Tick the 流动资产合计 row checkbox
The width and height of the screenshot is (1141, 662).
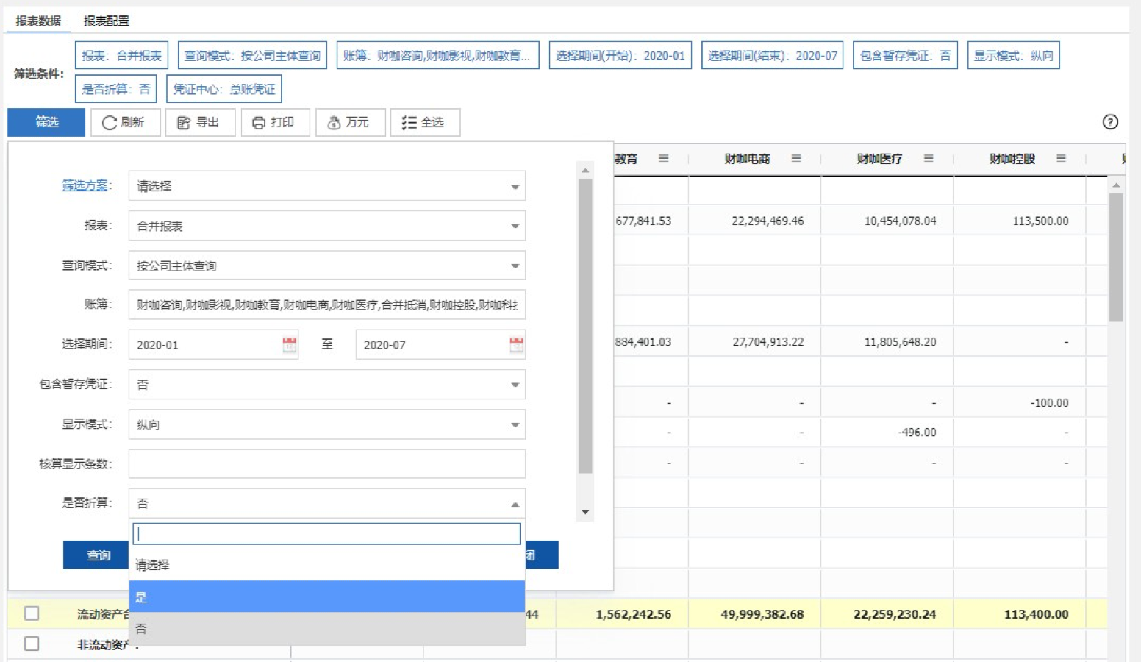[32, 613]
